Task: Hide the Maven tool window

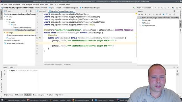Action: coord(177,11)
